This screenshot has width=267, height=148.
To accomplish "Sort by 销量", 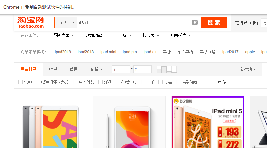I will (x=53, y=69).
